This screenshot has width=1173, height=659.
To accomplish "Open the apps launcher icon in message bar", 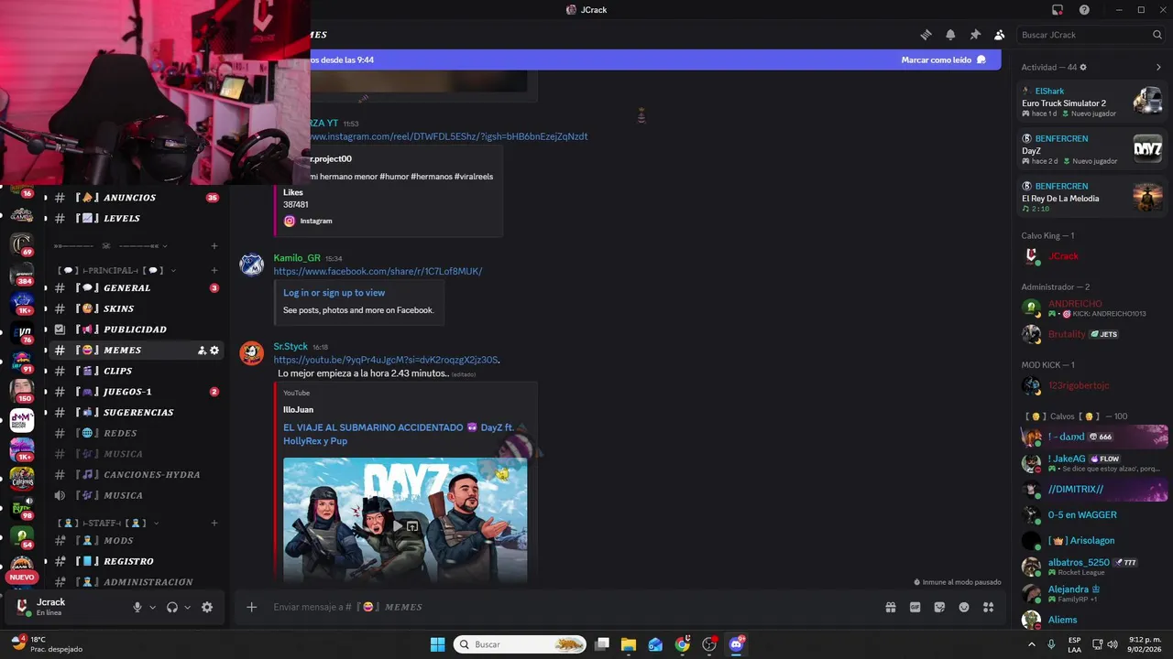I will (x=989, y=607).
